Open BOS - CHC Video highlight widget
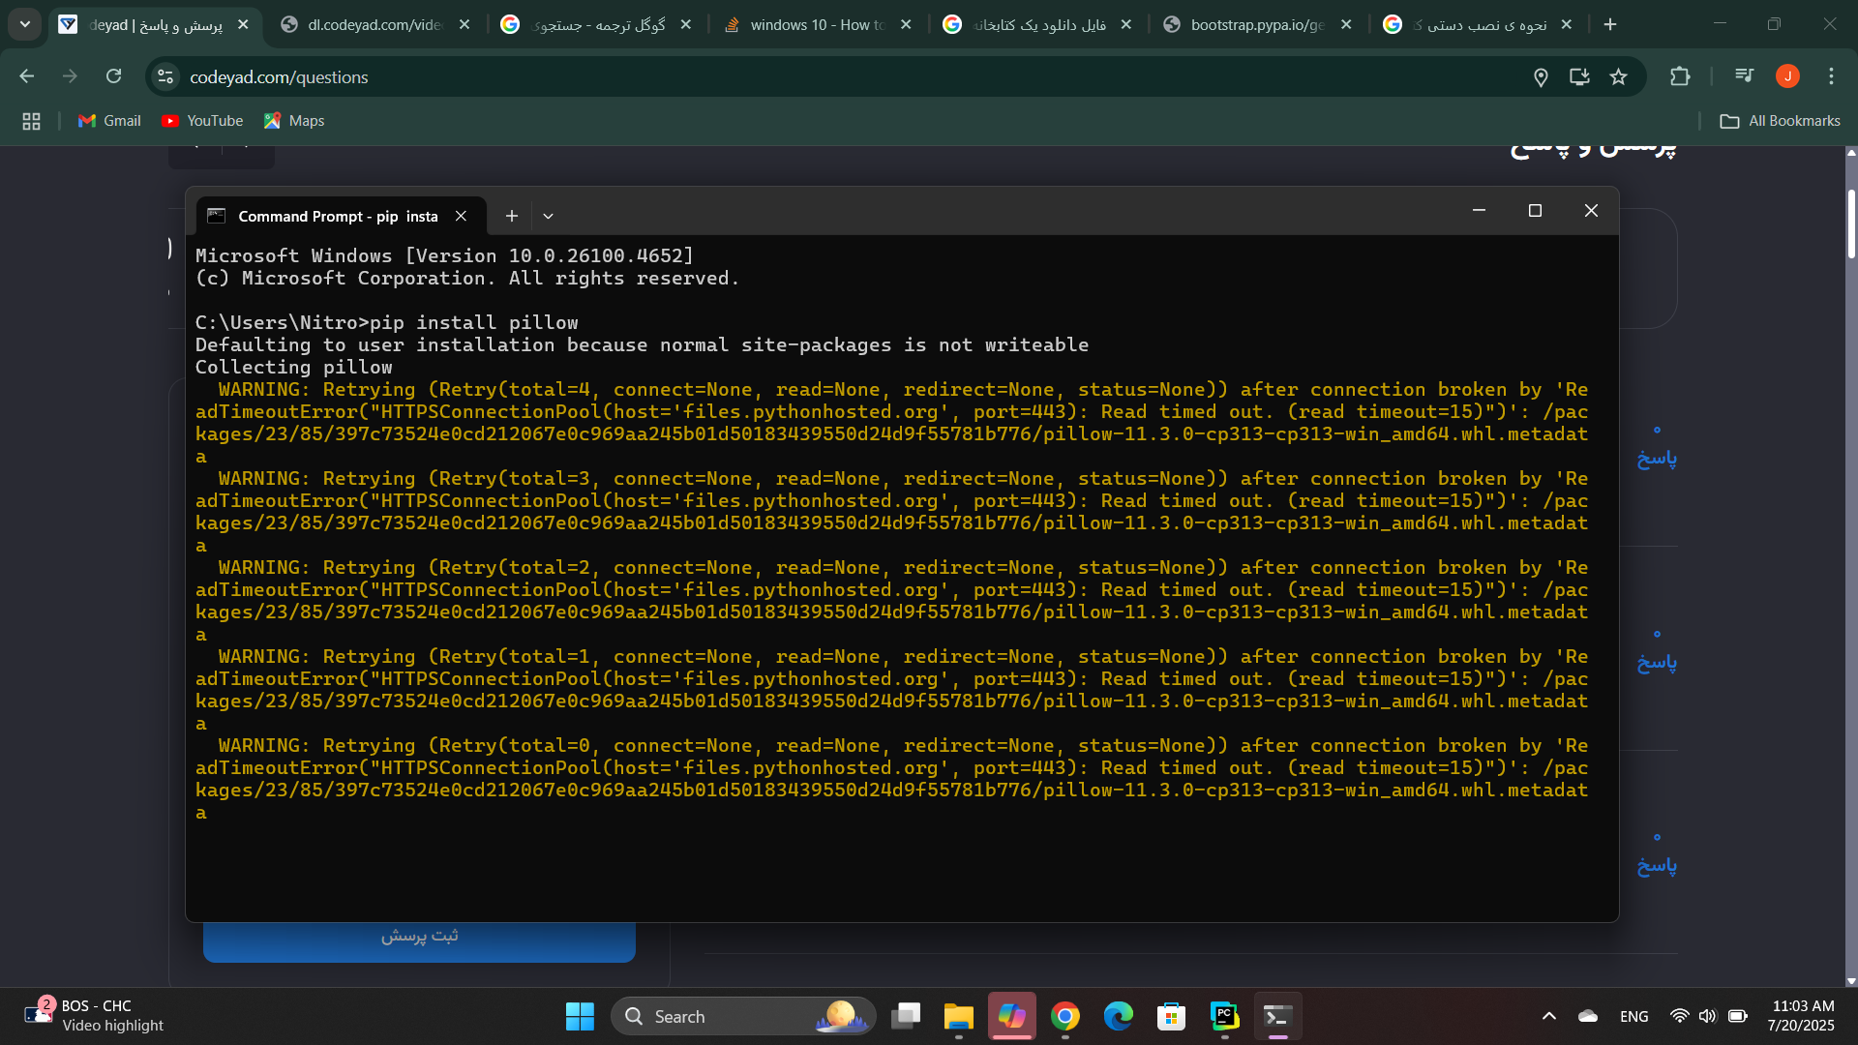 pyautogui.click(x=95, y=1016)
